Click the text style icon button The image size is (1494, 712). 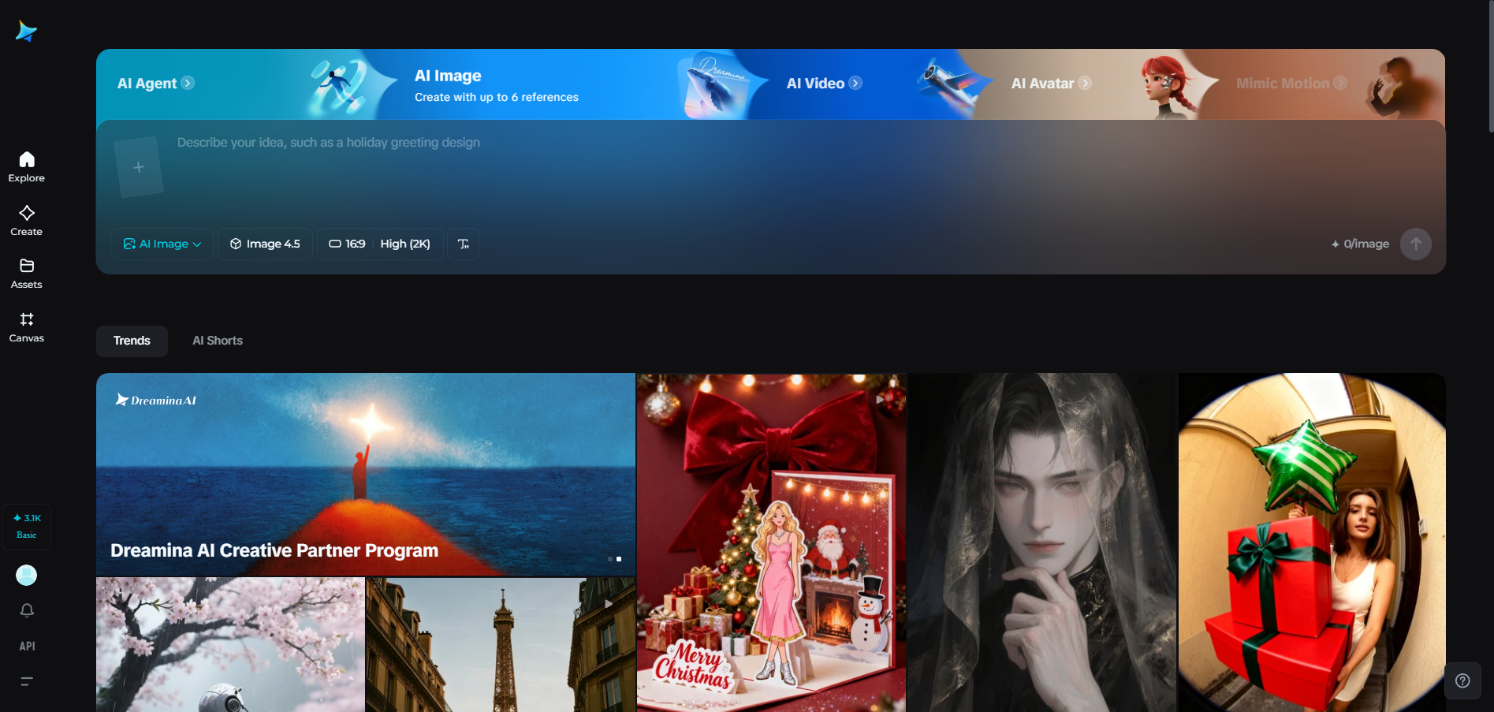[464, 244]
